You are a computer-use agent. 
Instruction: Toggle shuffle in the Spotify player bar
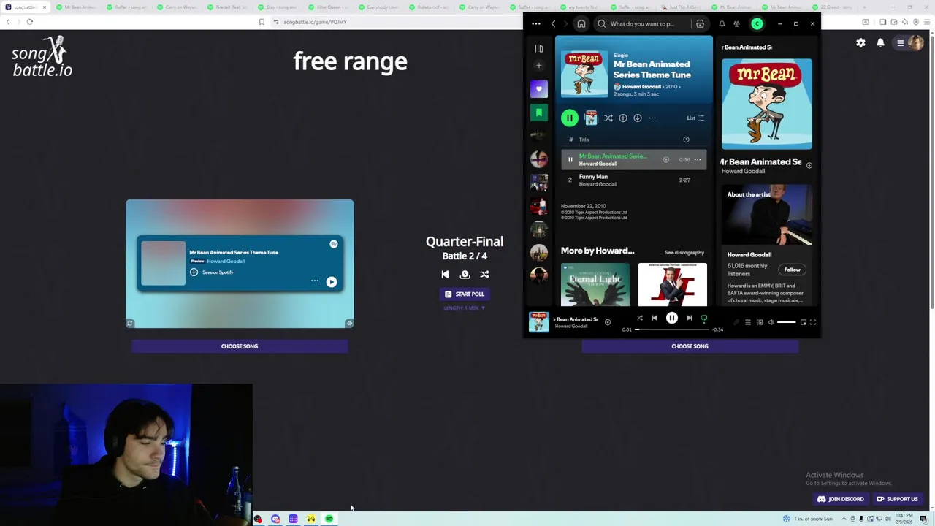pos(639,318)
